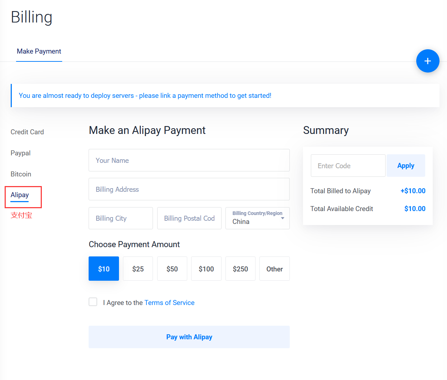Click the Make an Alipay Payment heading
The image size is (447, 380).
[x=147, y=130]
